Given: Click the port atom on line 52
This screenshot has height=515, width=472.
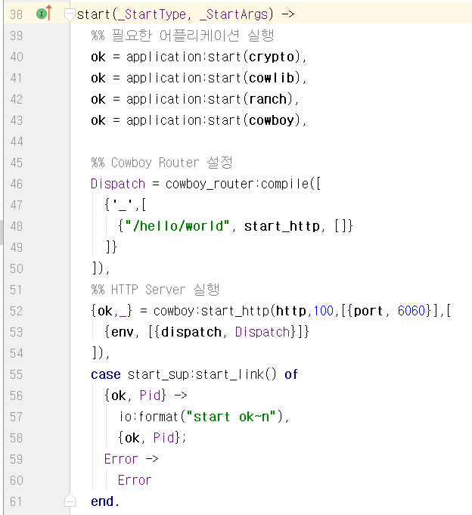Looking at the screenshot, I should pos(368,312).
